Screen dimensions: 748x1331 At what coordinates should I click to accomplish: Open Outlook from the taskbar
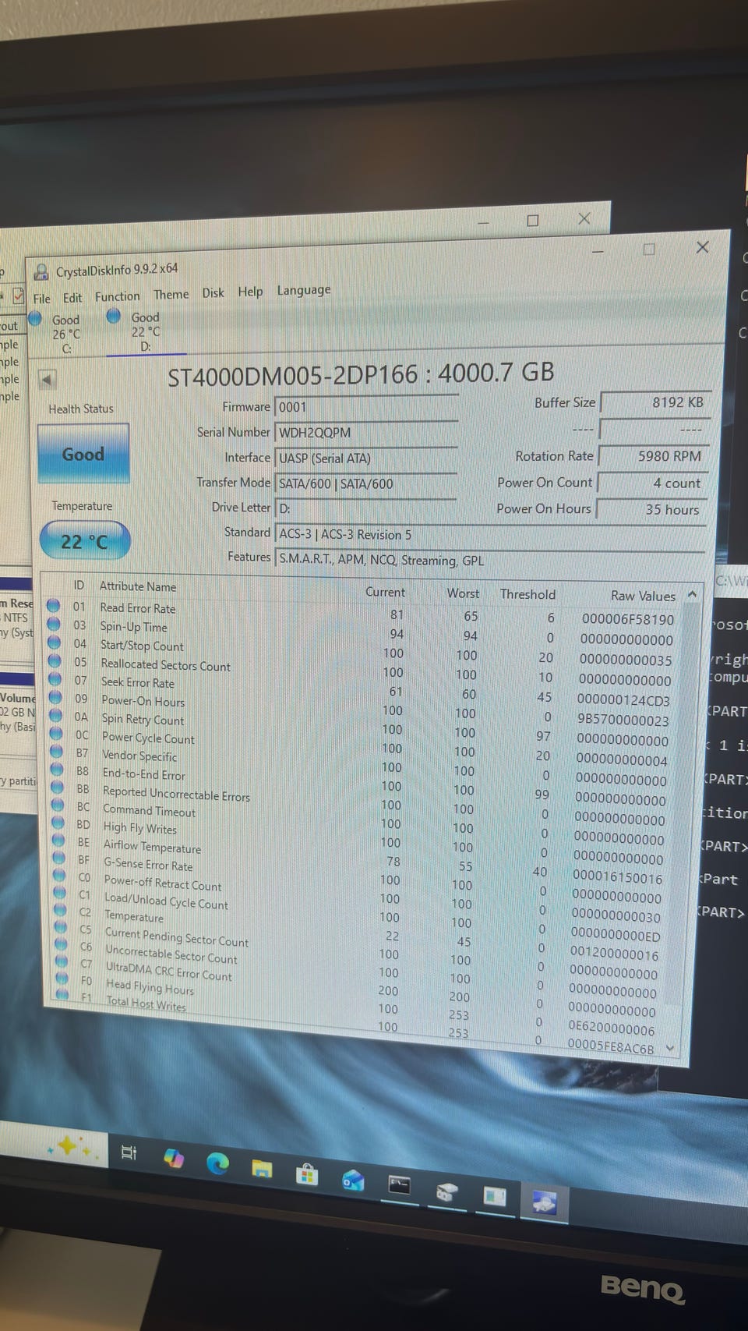(x=353, y=1181)
